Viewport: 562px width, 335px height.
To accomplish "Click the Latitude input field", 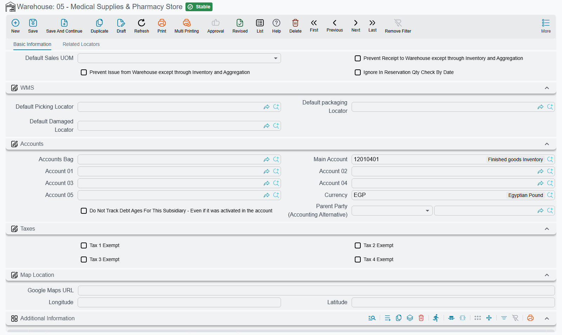I will point(453,302).
